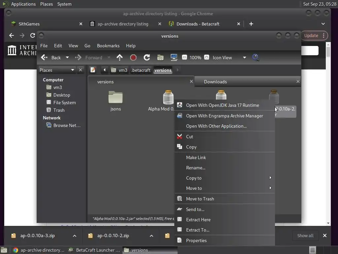Viewport: 338px width, 254px height.
Task: Click Show all downloads
Action: coord(305,235)
